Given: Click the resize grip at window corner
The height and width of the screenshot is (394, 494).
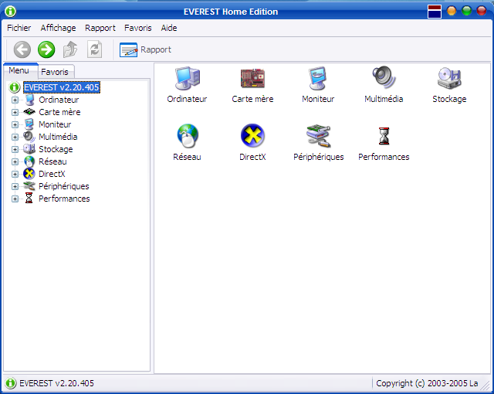Looking at the screenshot, I should tap(486, 386).
